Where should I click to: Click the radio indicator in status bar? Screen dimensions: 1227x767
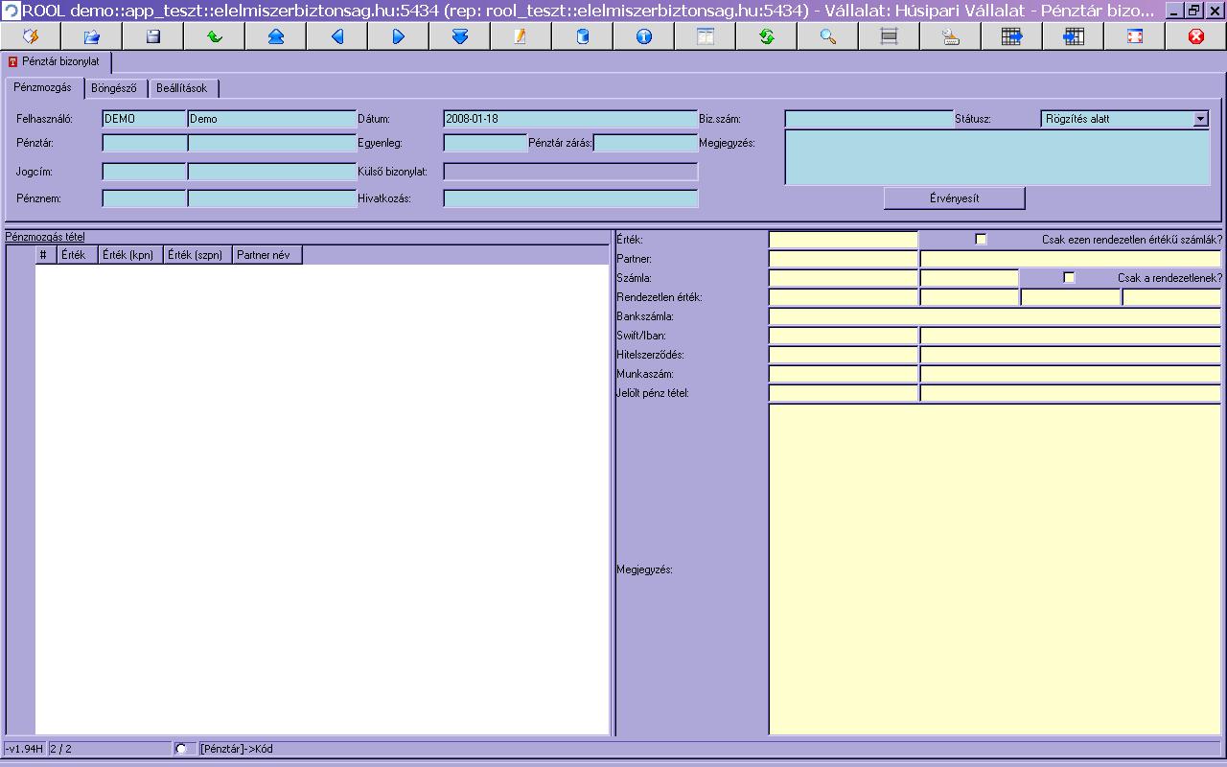tap(180, 749)
